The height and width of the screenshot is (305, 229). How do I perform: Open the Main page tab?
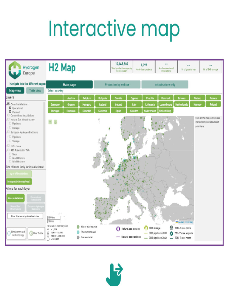[x=69, y=85]
